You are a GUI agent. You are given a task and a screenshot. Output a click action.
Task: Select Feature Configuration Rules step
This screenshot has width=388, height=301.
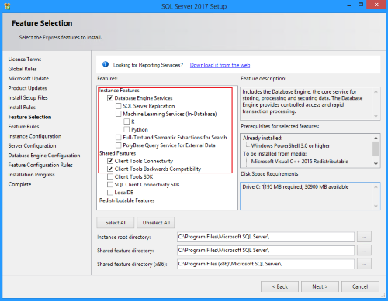click(x=40, y=165)
